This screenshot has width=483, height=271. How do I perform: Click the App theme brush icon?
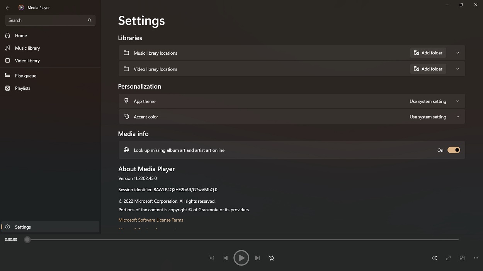point(126,101)
